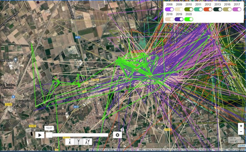The image size is (246, 152).
Task: Zoom in with the plus button
Action: coord(241,126)
